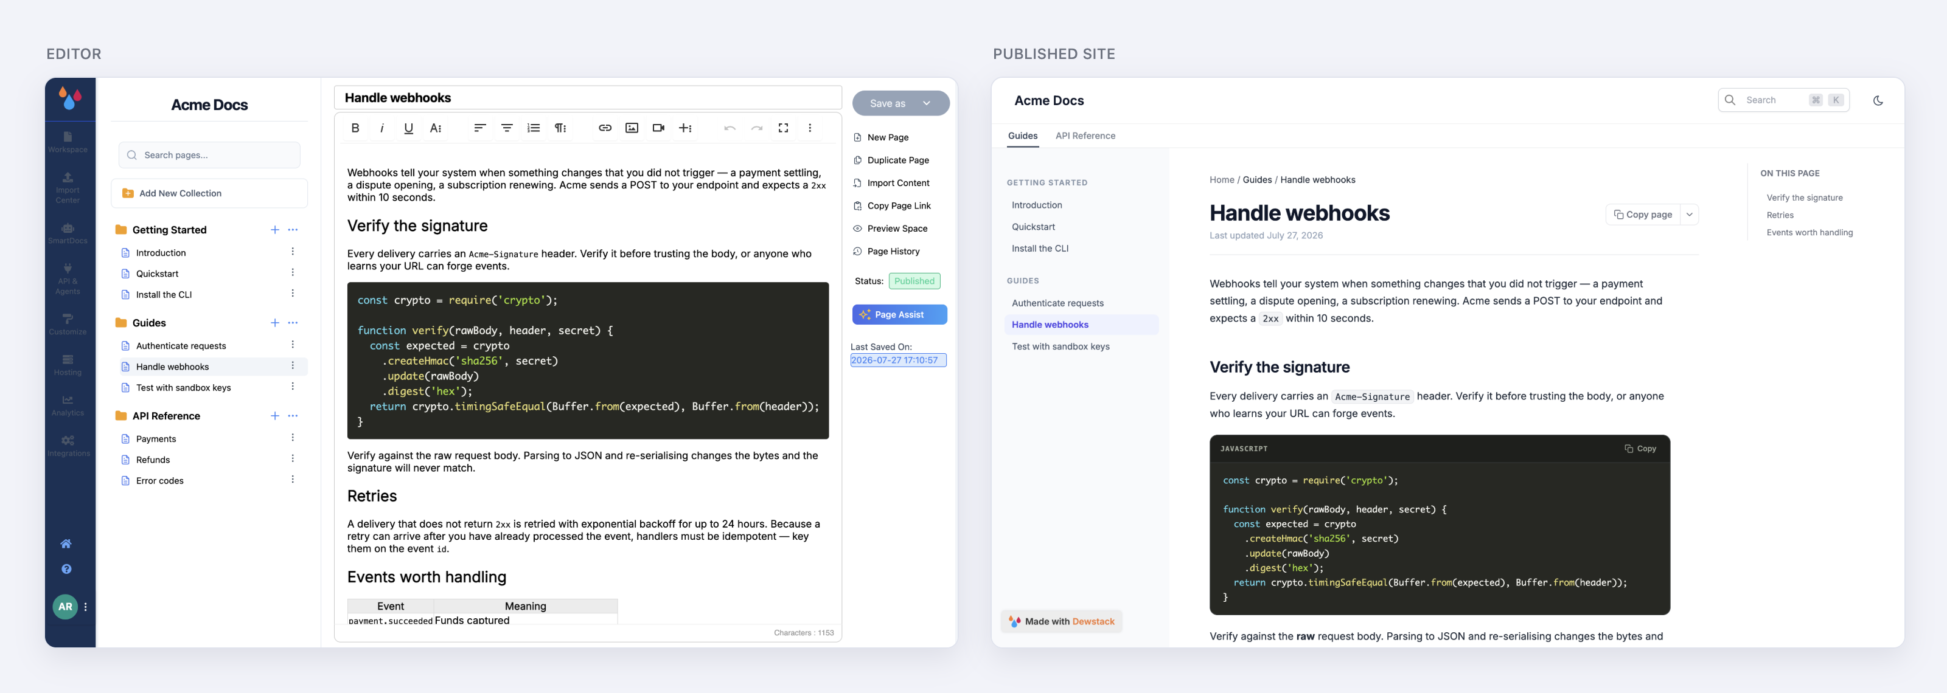Switch to the Guides tab
The width and height of the screenshot is (1947, 693).
point(1023,136)
